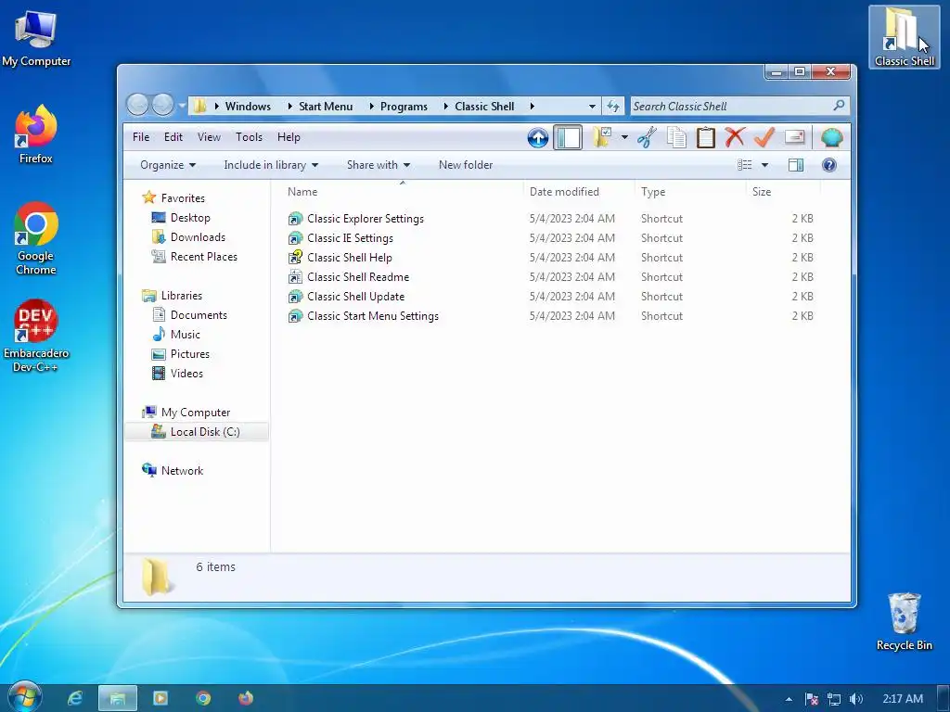
Task: Click the Embarcadero Dev-C++ desktop icon
Action: tap(36, 336)
